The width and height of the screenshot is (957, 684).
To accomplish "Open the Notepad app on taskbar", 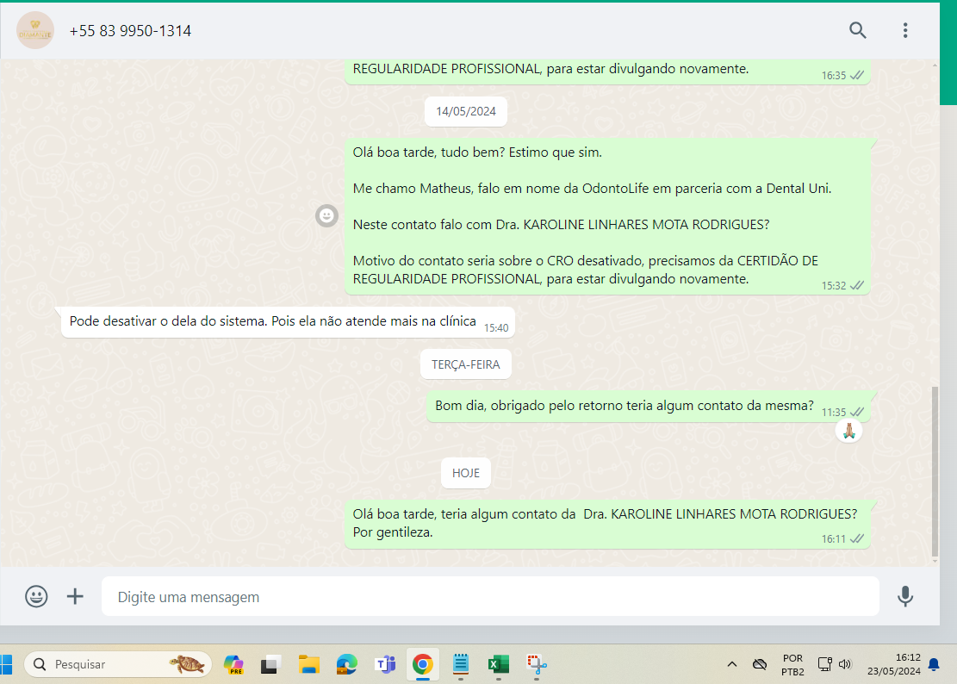I will (461, 664).
